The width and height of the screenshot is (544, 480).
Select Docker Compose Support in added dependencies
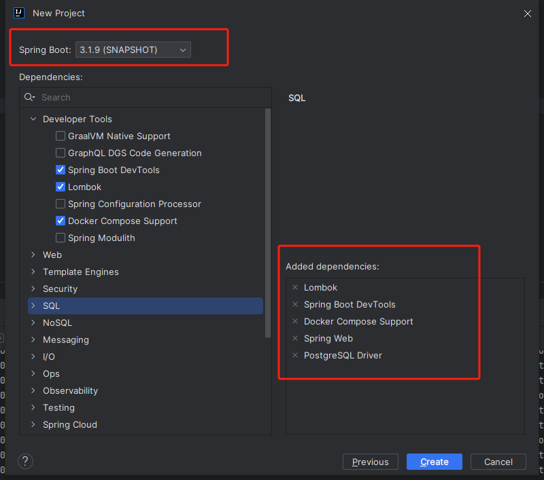tap(358, 322)
